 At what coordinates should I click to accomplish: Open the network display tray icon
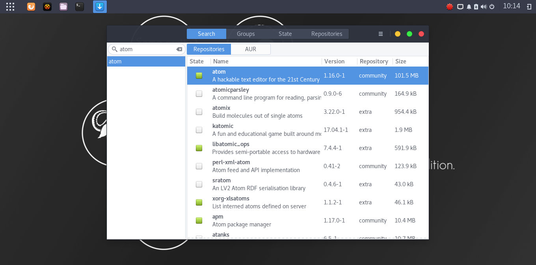pyautogui.click(x=460, y=7)
